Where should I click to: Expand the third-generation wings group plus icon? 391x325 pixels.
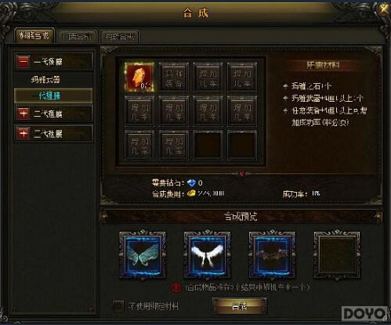click(x=24, y=134)
